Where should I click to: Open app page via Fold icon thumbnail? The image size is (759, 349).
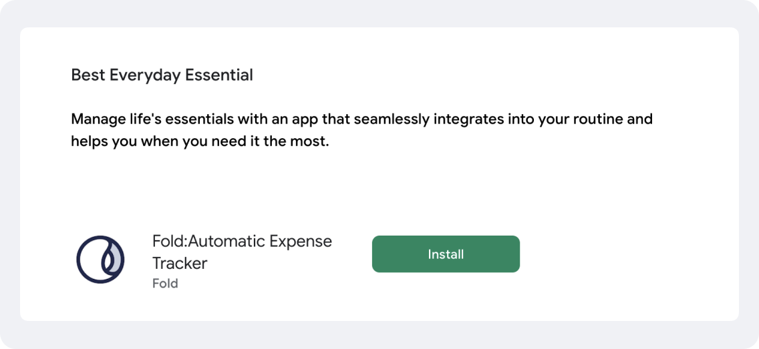pos(100,260)
